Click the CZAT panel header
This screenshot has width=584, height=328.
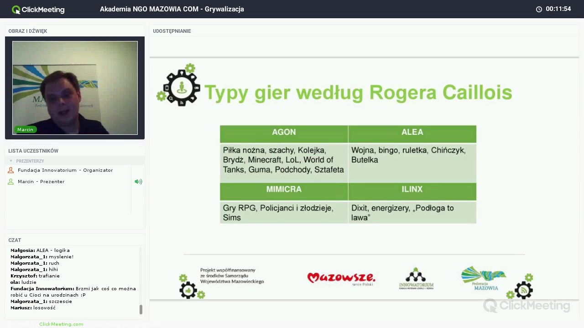(x=15, y=240)
